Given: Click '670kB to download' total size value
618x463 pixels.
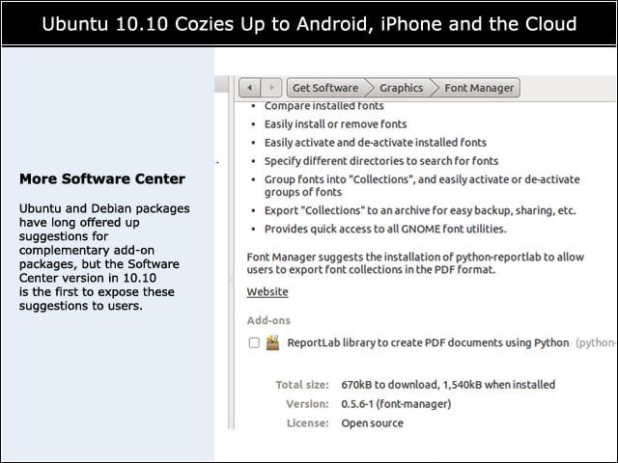Looking at the screenshot, I should (x=448, y=385).
